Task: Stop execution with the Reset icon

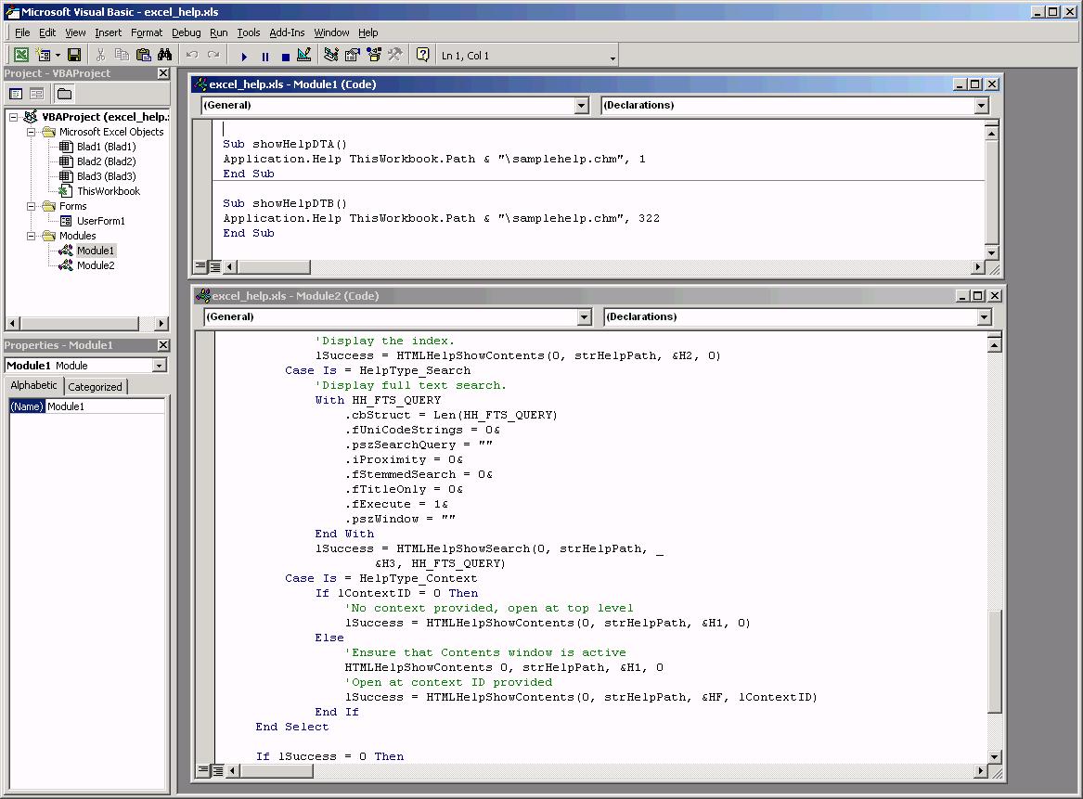Action: pos(284,54)
